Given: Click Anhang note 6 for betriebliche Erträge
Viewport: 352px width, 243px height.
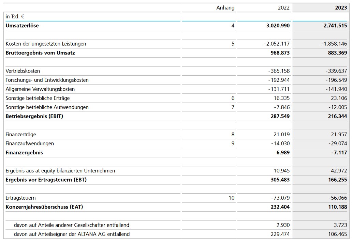Looking at the screenshot, I should pyautogui.click(x=233, y=98).
